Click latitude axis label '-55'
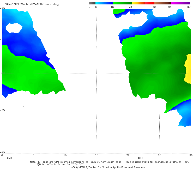The width and height of the screenshot is (193, 169). coord(3,110)
